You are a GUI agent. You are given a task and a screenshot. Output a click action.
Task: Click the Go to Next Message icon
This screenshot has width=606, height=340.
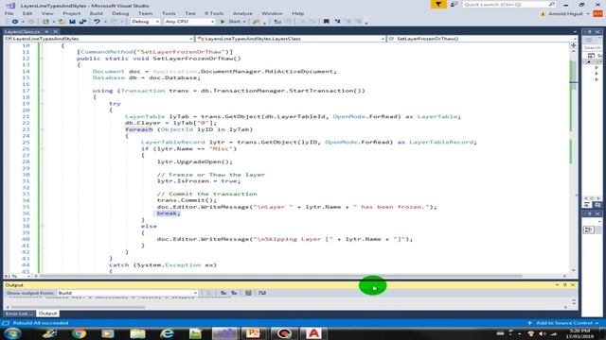click(x=234, y=293)
